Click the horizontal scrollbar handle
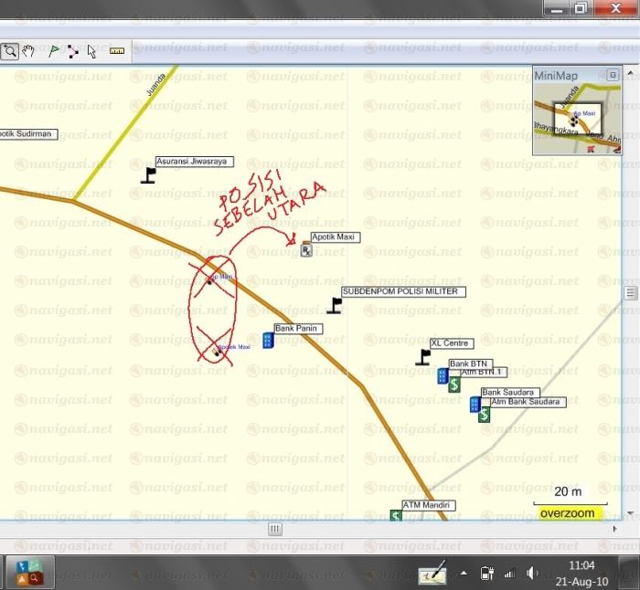This screenshot has width=640, height=590. coord(274,529)
